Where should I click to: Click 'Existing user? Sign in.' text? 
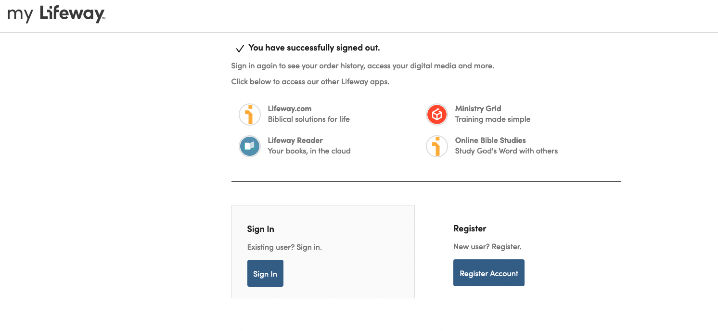tap(284, 247)
